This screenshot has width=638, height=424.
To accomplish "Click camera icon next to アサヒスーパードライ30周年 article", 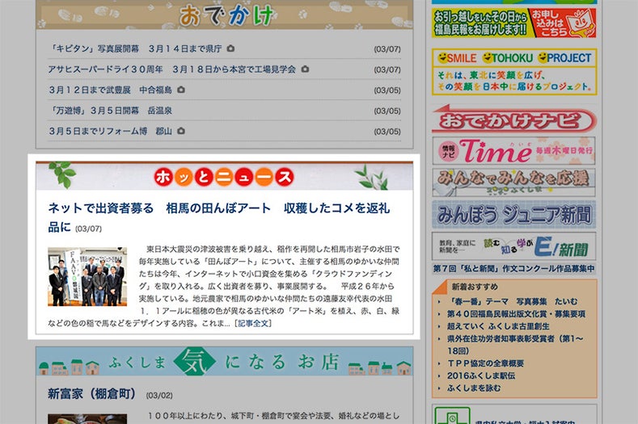I will click(305, 69).
